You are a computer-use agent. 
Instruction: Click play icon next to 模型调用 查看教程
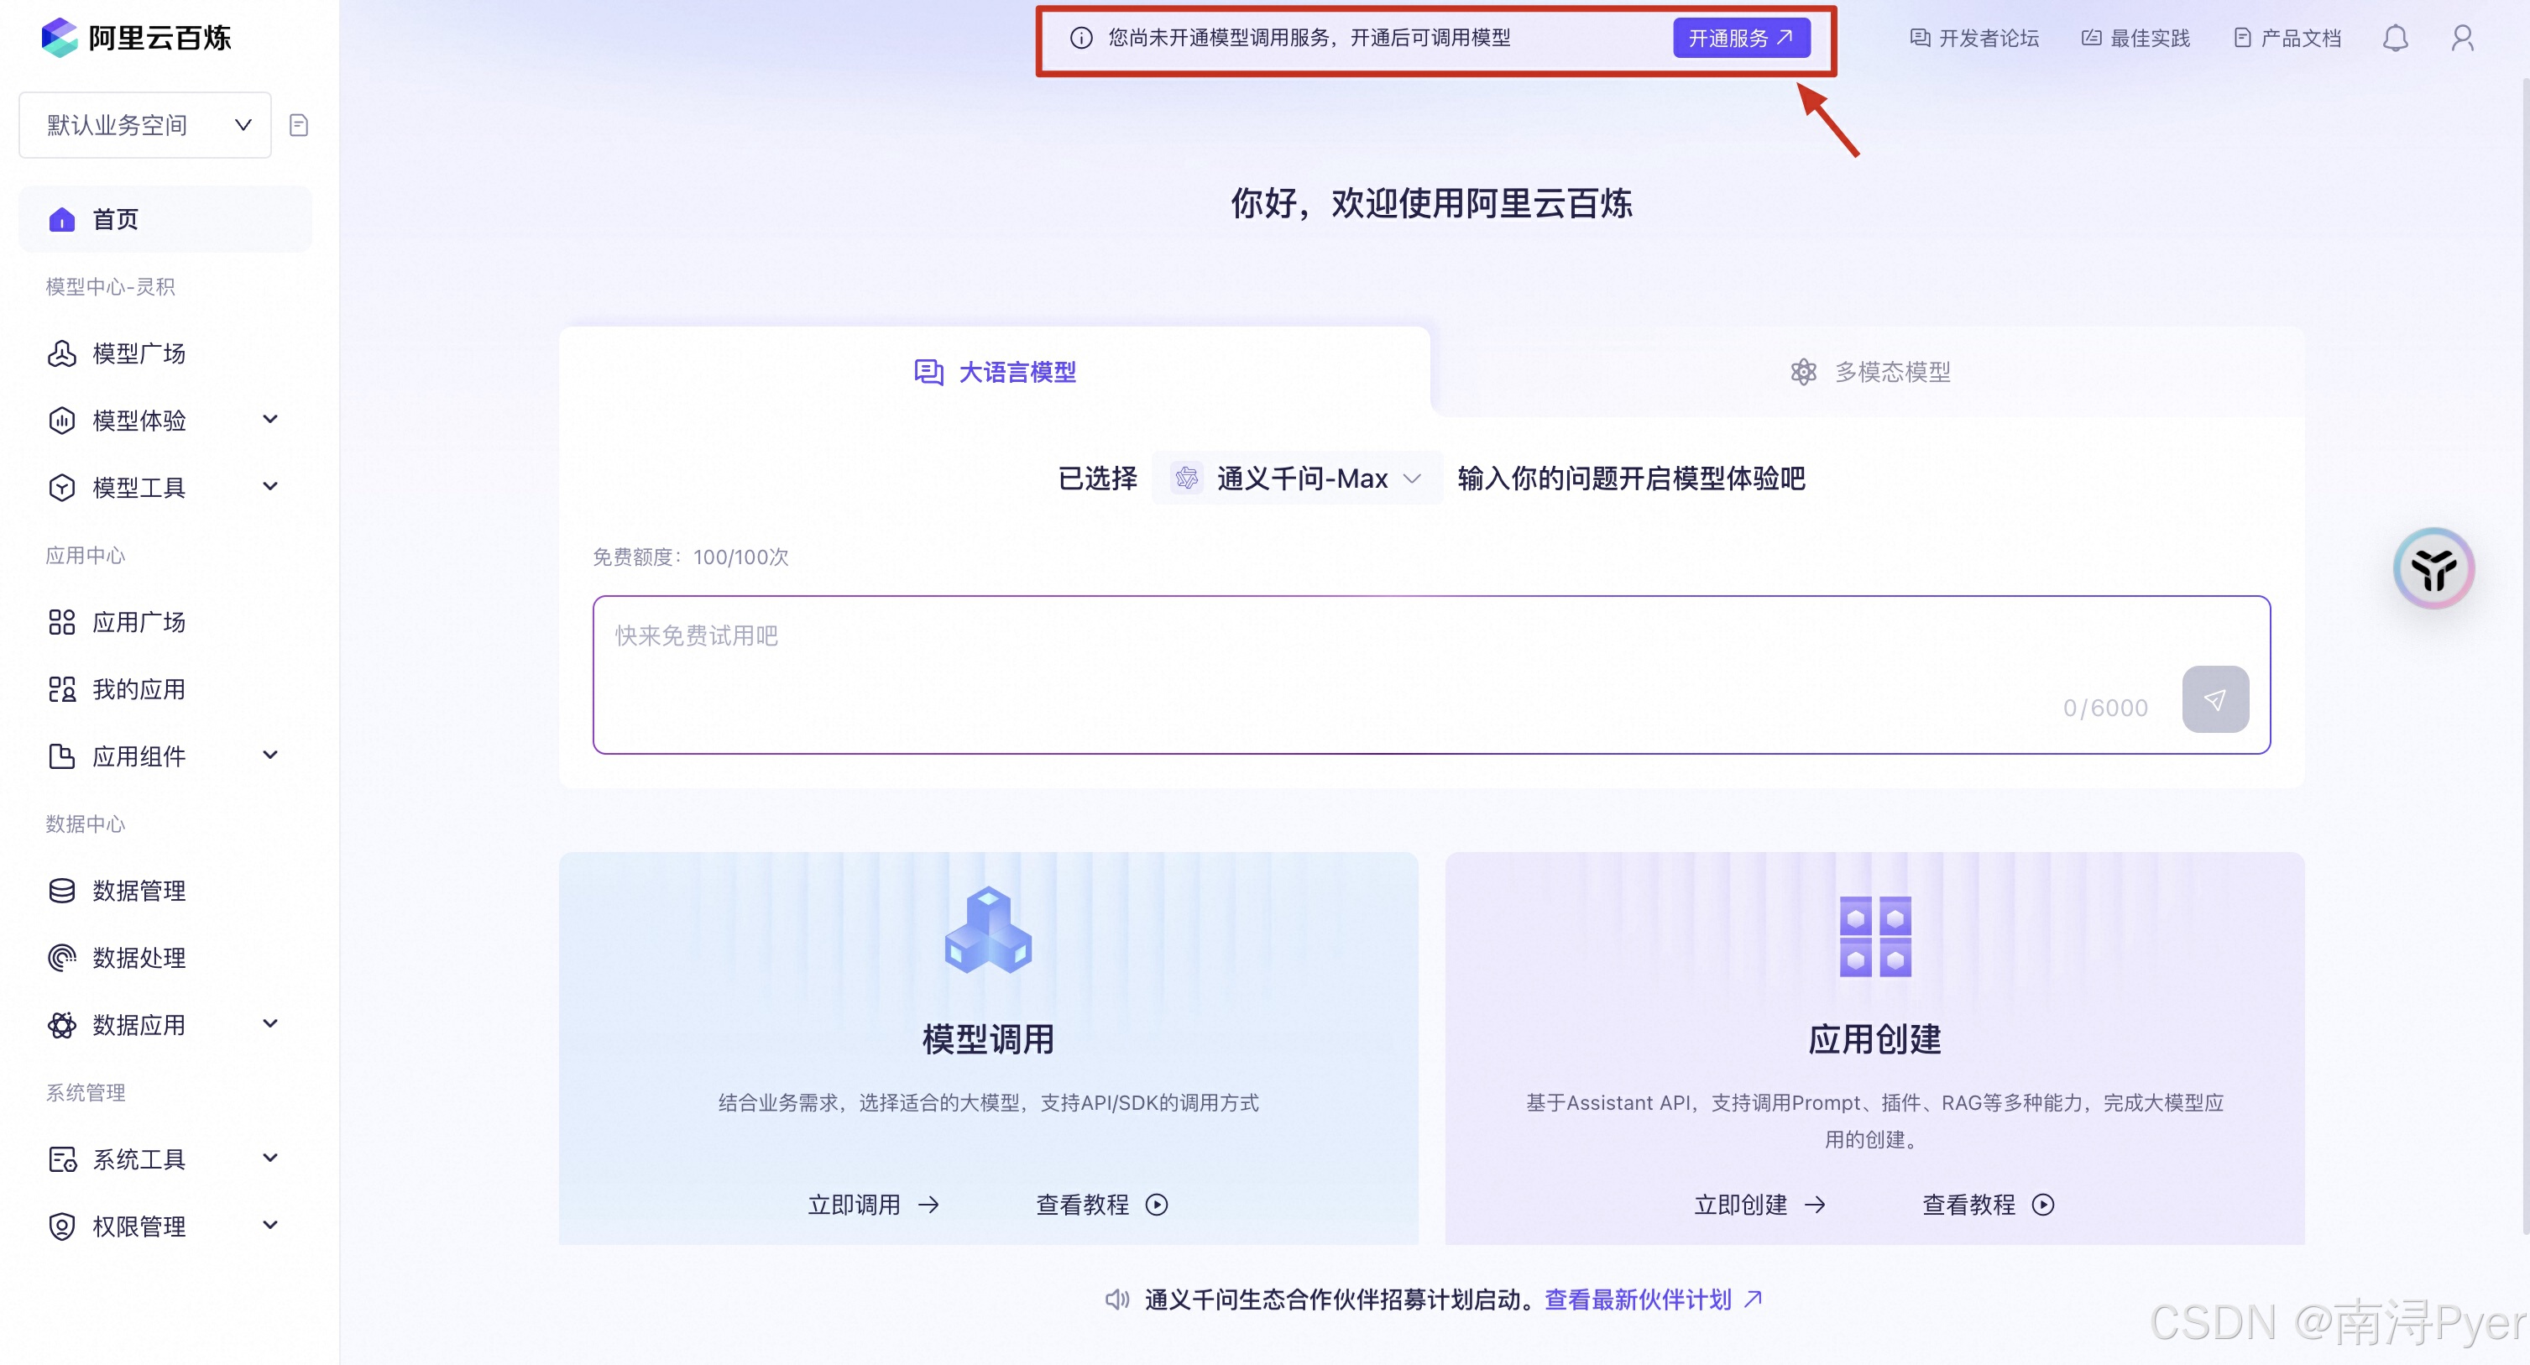1157,1205
